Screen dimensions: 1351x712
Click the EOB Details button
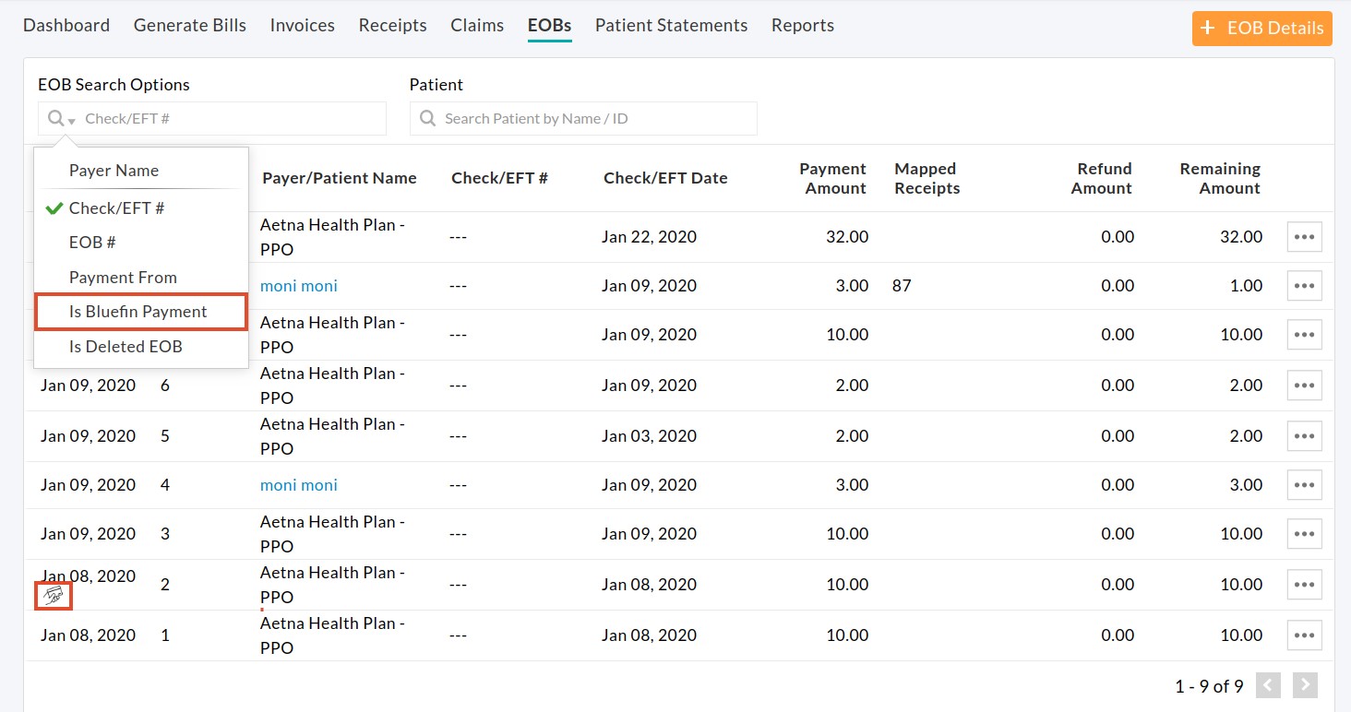click(1261, 28)
